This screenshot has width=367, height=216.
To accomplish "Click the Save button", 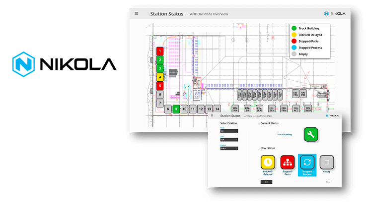I will coord(266,182).
